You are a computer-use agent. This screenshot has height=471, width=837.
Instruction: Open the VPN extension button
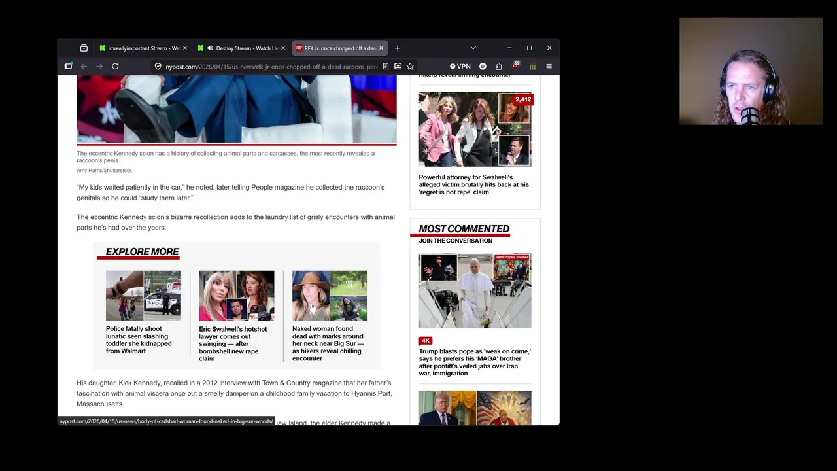(x=460, y=66)
